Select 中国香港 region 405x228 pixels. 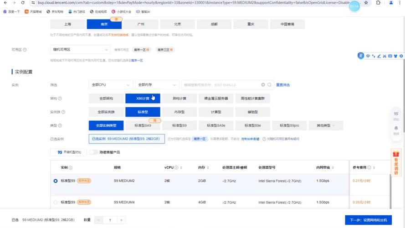(x=287, y=24)
